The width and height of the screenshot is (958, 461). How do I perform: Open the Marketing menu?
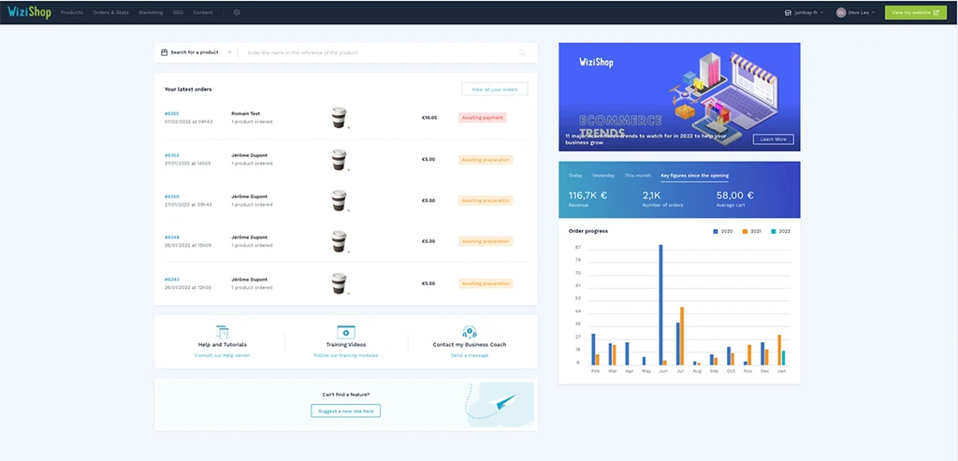pyautogui.click(x=151, y=12)
